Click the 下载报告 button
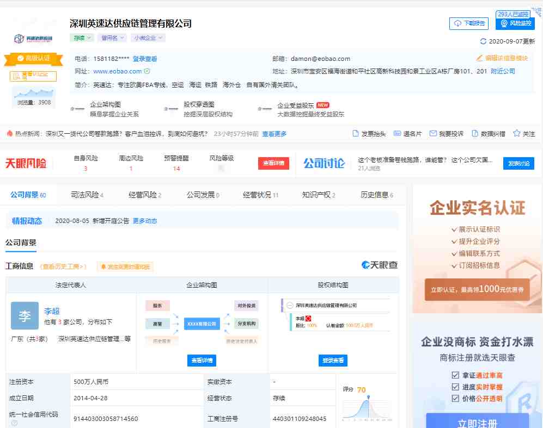 click(x=469, y=23)
